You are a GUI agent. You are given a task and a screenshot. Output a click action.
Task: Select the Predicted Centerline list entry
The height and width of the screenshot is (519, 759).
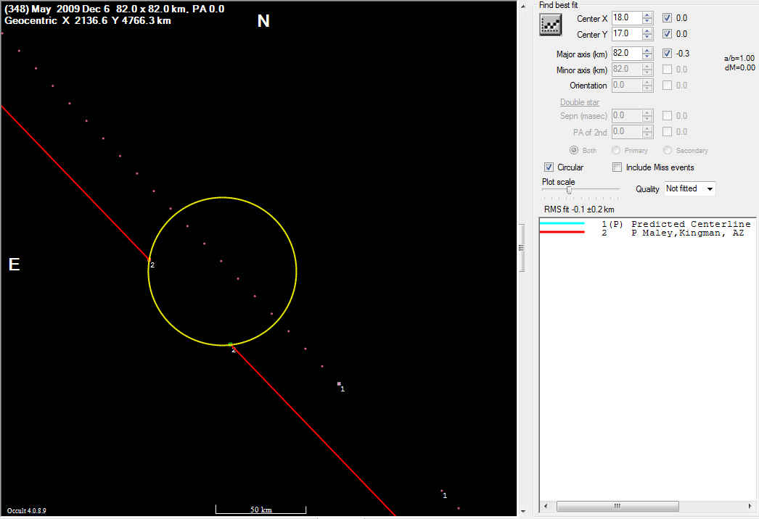point(691,224)
